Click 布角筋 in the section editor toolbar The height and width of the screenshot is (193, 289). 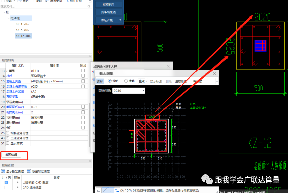tap(198, 81)
